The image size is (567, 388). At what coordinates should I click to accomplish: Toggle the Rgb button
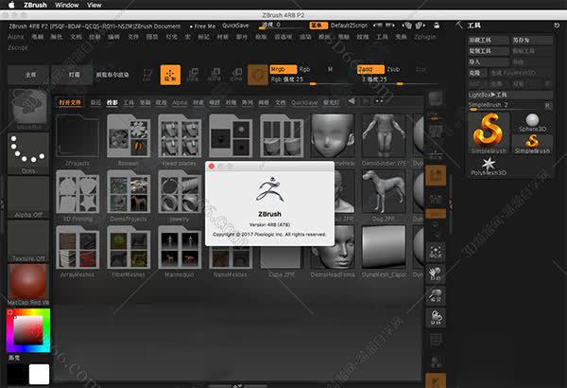(x=304, y=69)
